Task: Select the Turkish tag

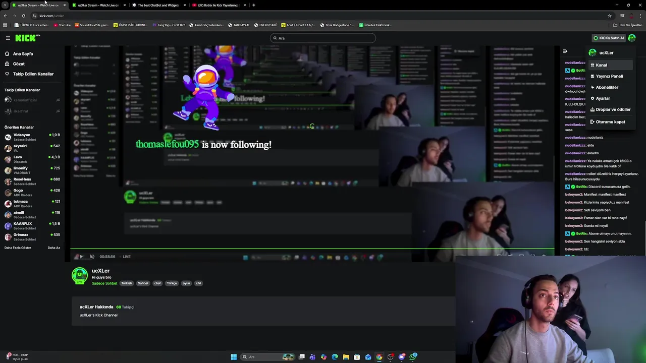Action: click(126, 283)
